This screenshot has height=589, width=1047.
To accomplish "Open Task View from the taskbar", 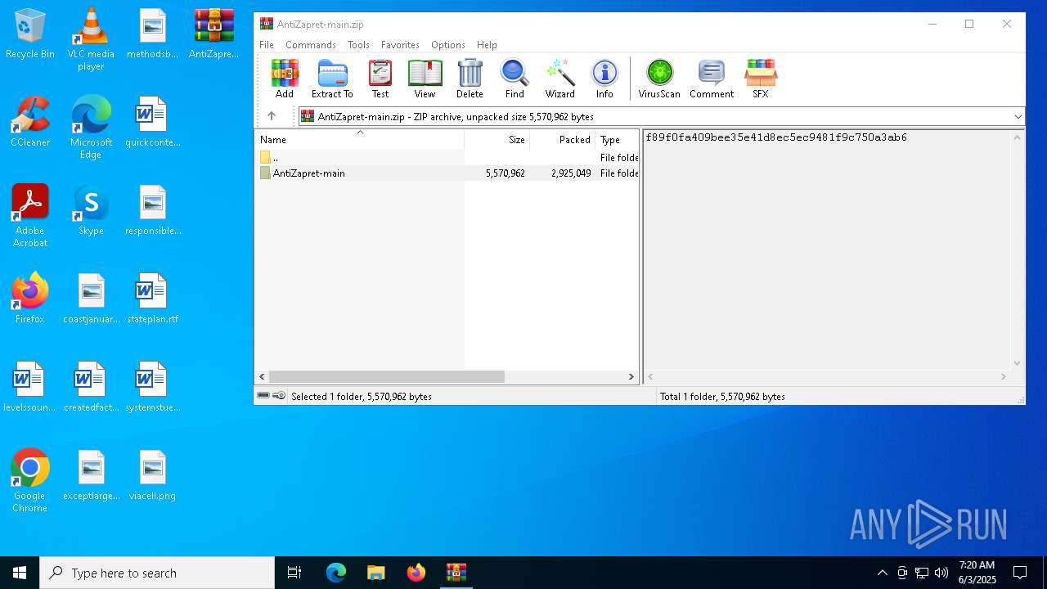I will (x=294, y=573).
